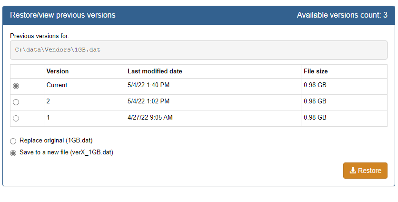
Task: Choose Save to a new file option
Action: point(13,153)
